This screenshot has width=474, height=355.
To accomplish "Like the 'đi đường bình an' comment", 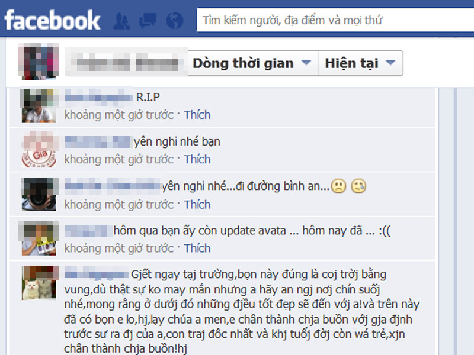I will point(197,205).
